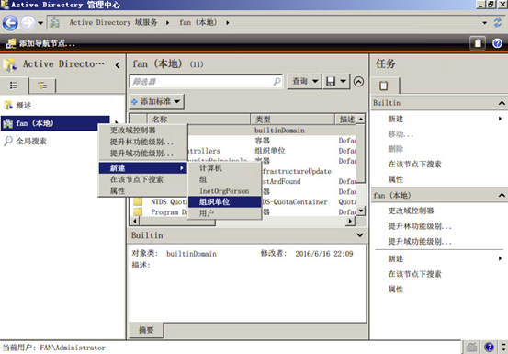Click Active Directory 域服务 breadcrumb
This screenshot has width=508, height=354.
coord(113,22)
